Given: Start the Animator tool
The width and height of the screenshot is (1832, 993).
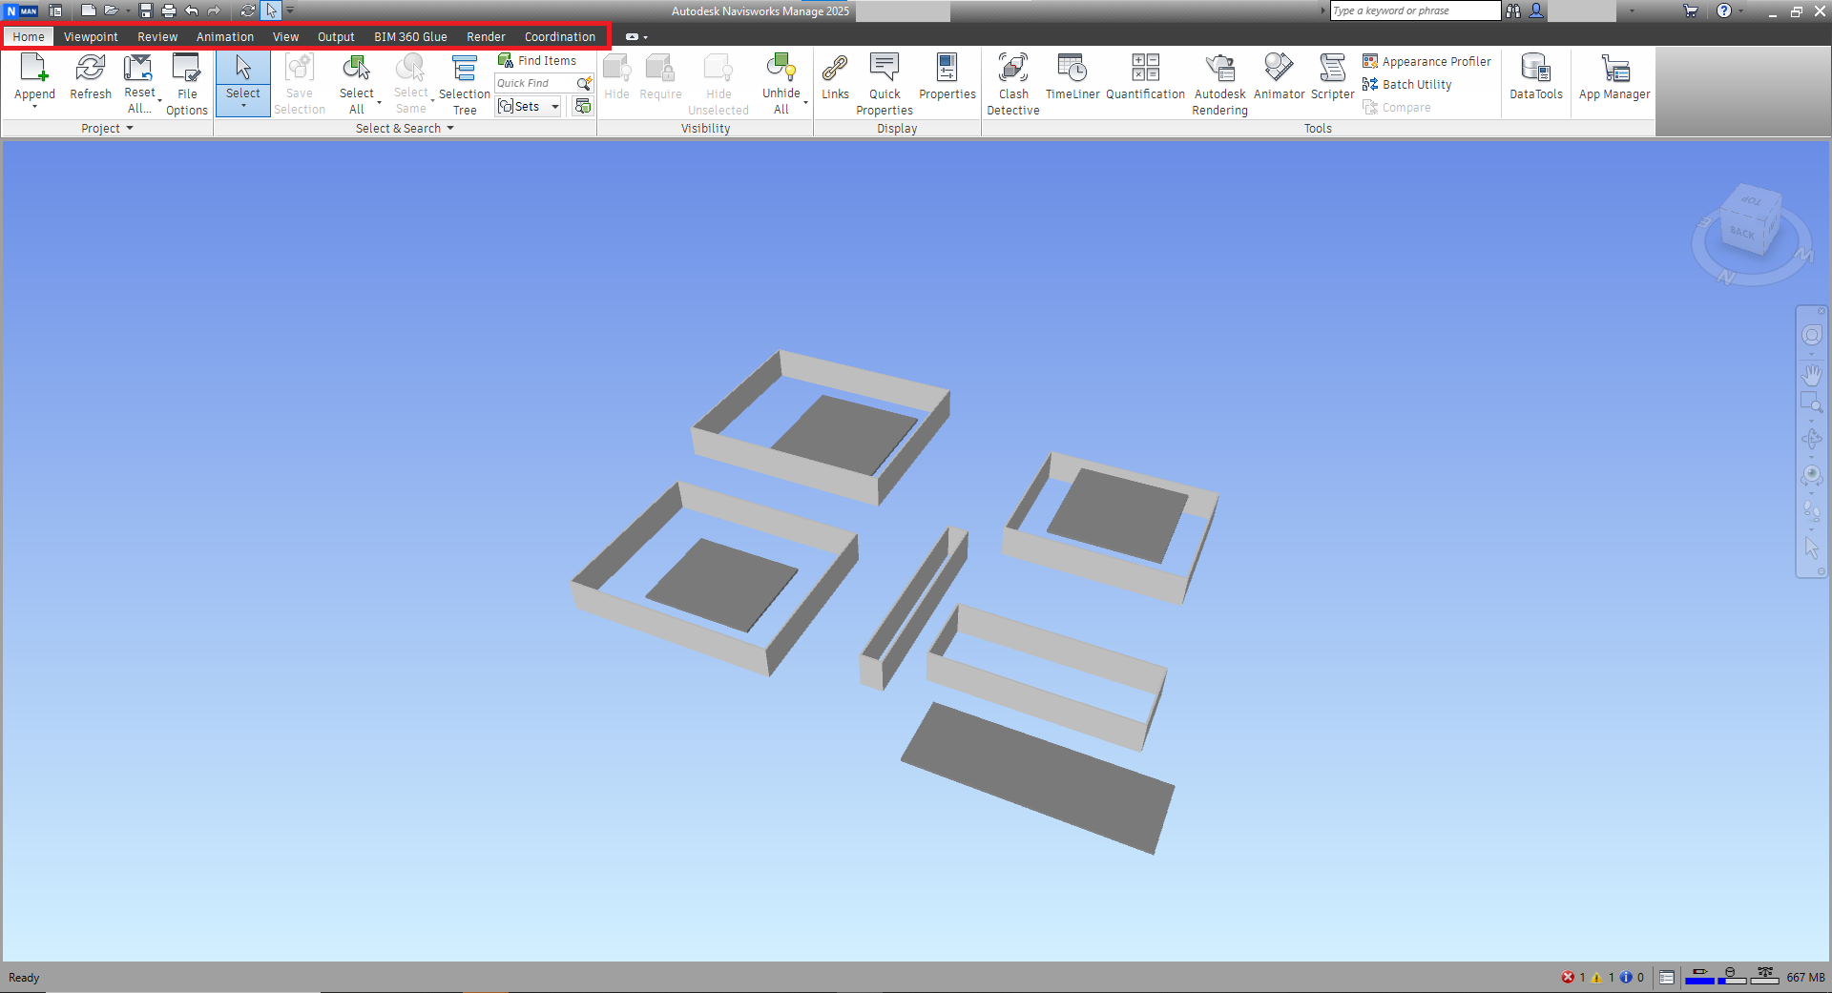Looking at the screenshot, I should [1279, 81].
